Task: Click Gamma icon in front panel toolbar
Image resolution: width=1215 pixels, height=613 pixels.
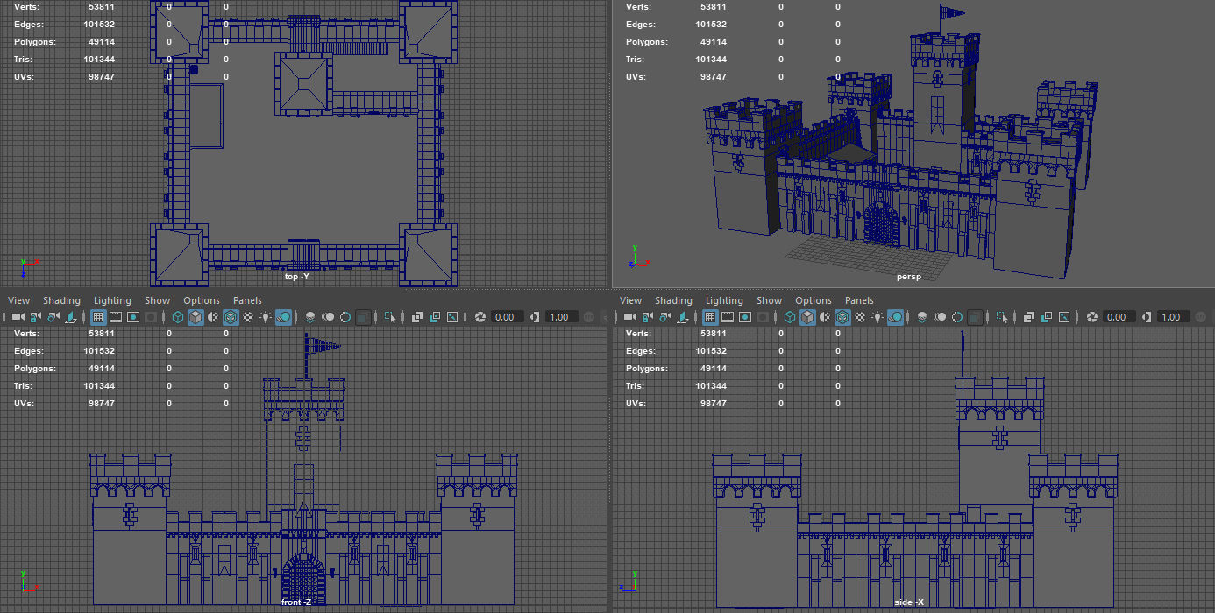Action: [534, 317]
